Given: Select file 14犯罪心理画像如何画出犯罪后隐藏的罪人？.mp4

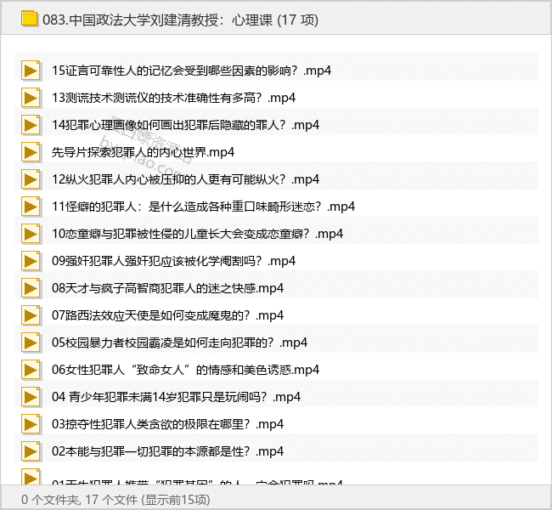Looking at the screenshot, I should point(185,125).
